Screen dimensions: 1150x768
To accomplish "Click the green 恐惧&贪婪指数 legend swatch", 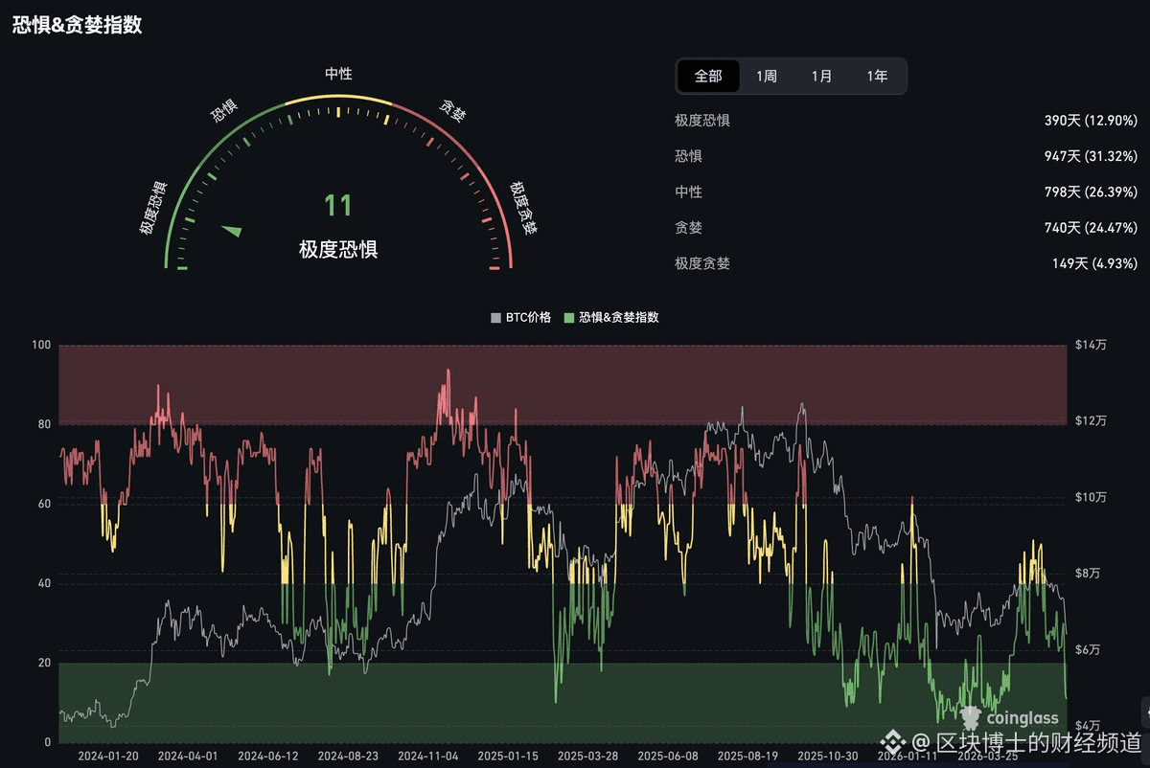I will (x=570, y=317).
